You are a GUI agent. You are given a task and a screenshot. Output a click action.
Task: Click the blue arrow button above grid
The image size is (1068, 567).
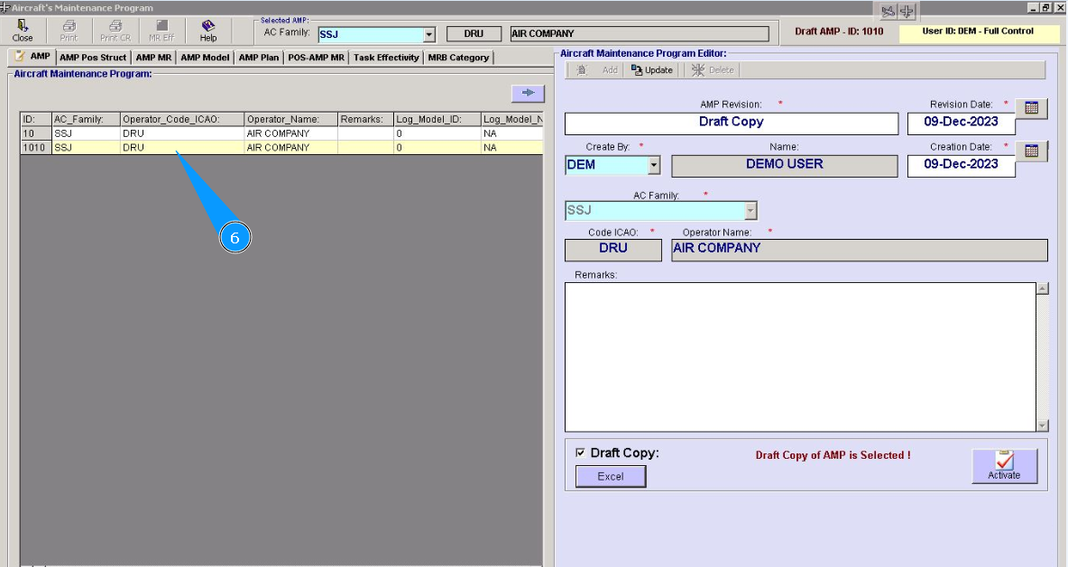click(528, 93)
